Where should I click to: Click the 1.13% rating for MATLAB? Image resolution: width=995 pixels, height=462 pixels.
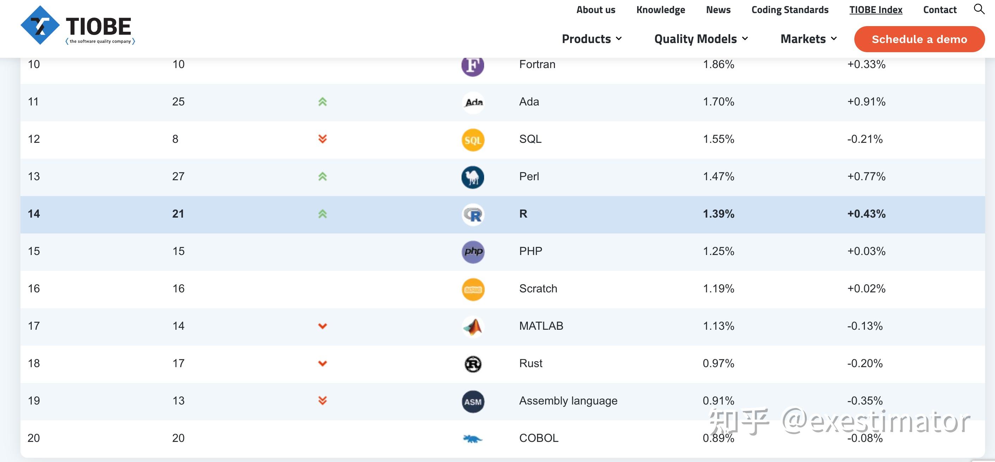click(719, 326)
